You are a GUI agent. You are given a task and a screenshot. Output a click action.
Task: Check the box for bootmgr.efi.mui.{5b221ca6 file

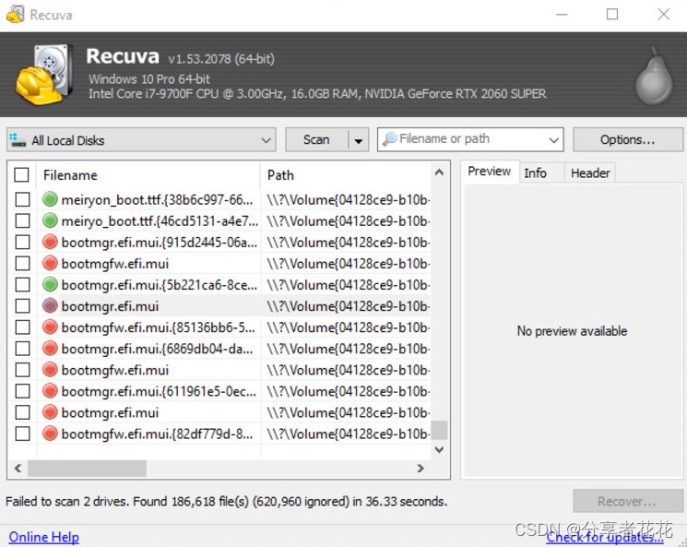(x=22, y=284)
